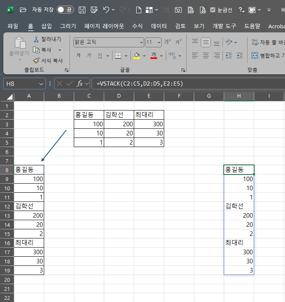Image resolution: width=285 pixels, height=302 pixels.
Task: Click the insert function fx icon
Action: click(x=80, y=83)
